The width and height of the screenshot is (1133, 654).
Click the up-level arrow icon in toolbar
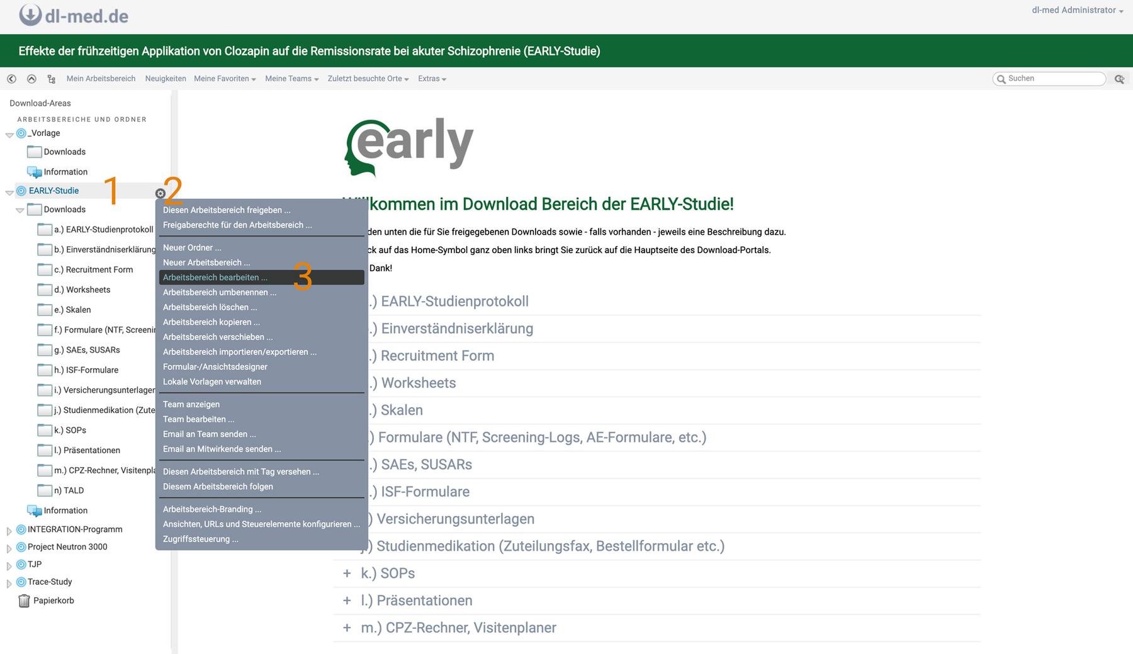[x=31, y=79]
